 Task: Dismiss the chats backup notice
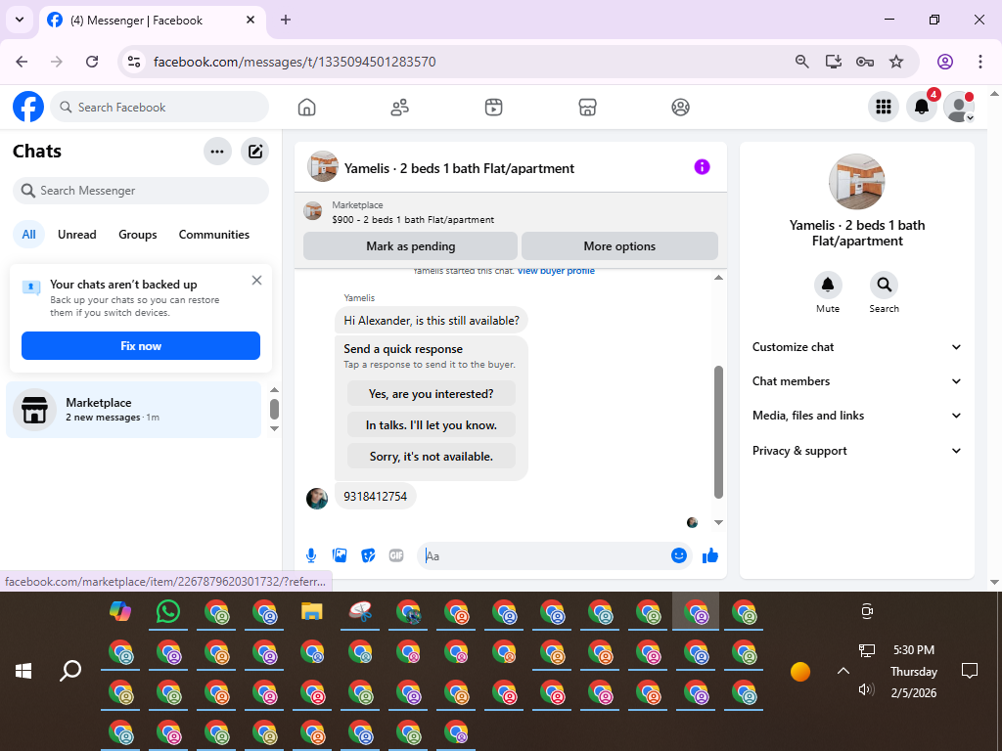click(x=257, y=281)
